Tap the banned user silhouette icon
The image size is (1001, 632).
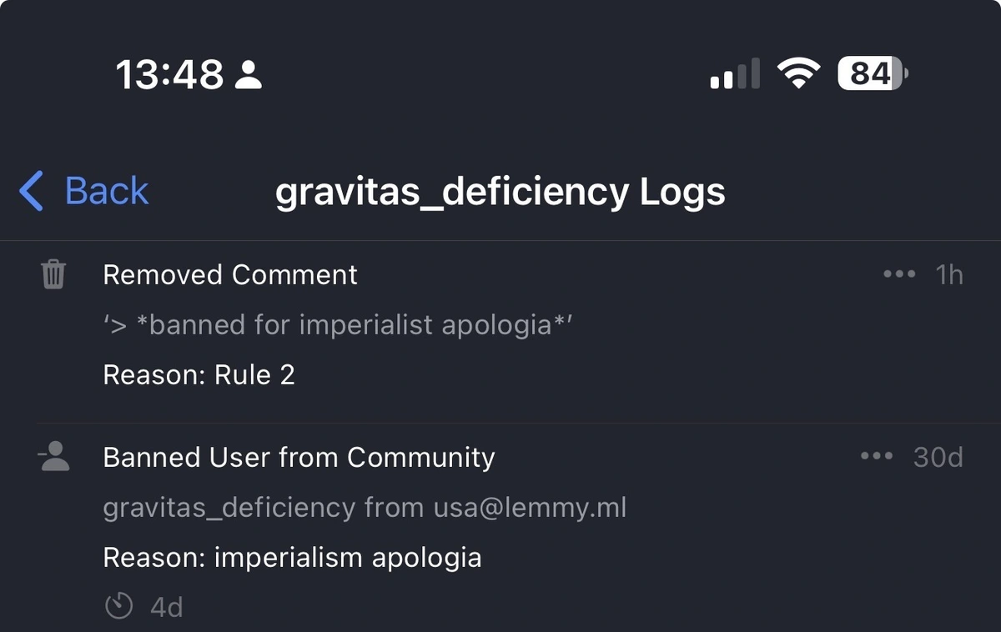coord(54,457)
